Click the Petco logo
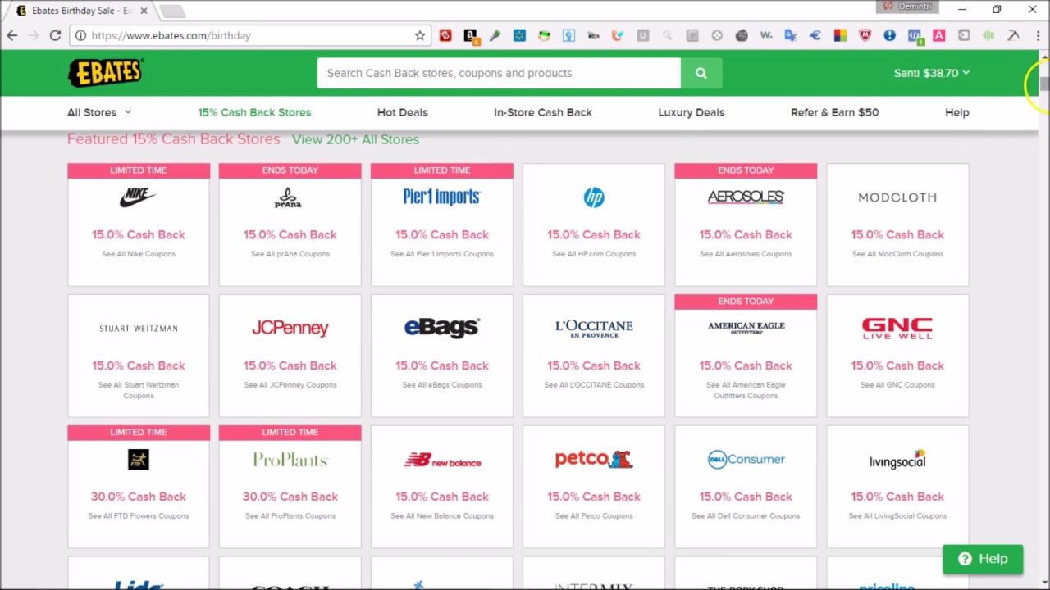The width and height of the screenshot is (1050, 590). (x=594, y=459)
